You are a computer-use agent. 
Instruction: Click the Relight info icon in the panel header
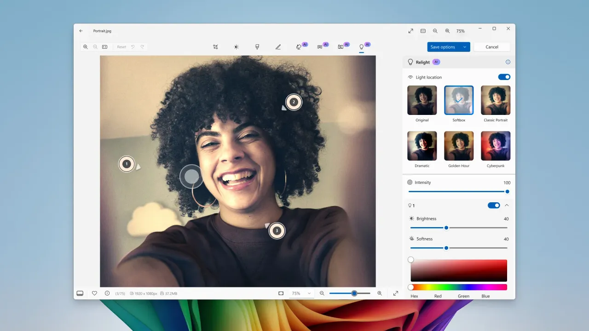click(508, 62)
